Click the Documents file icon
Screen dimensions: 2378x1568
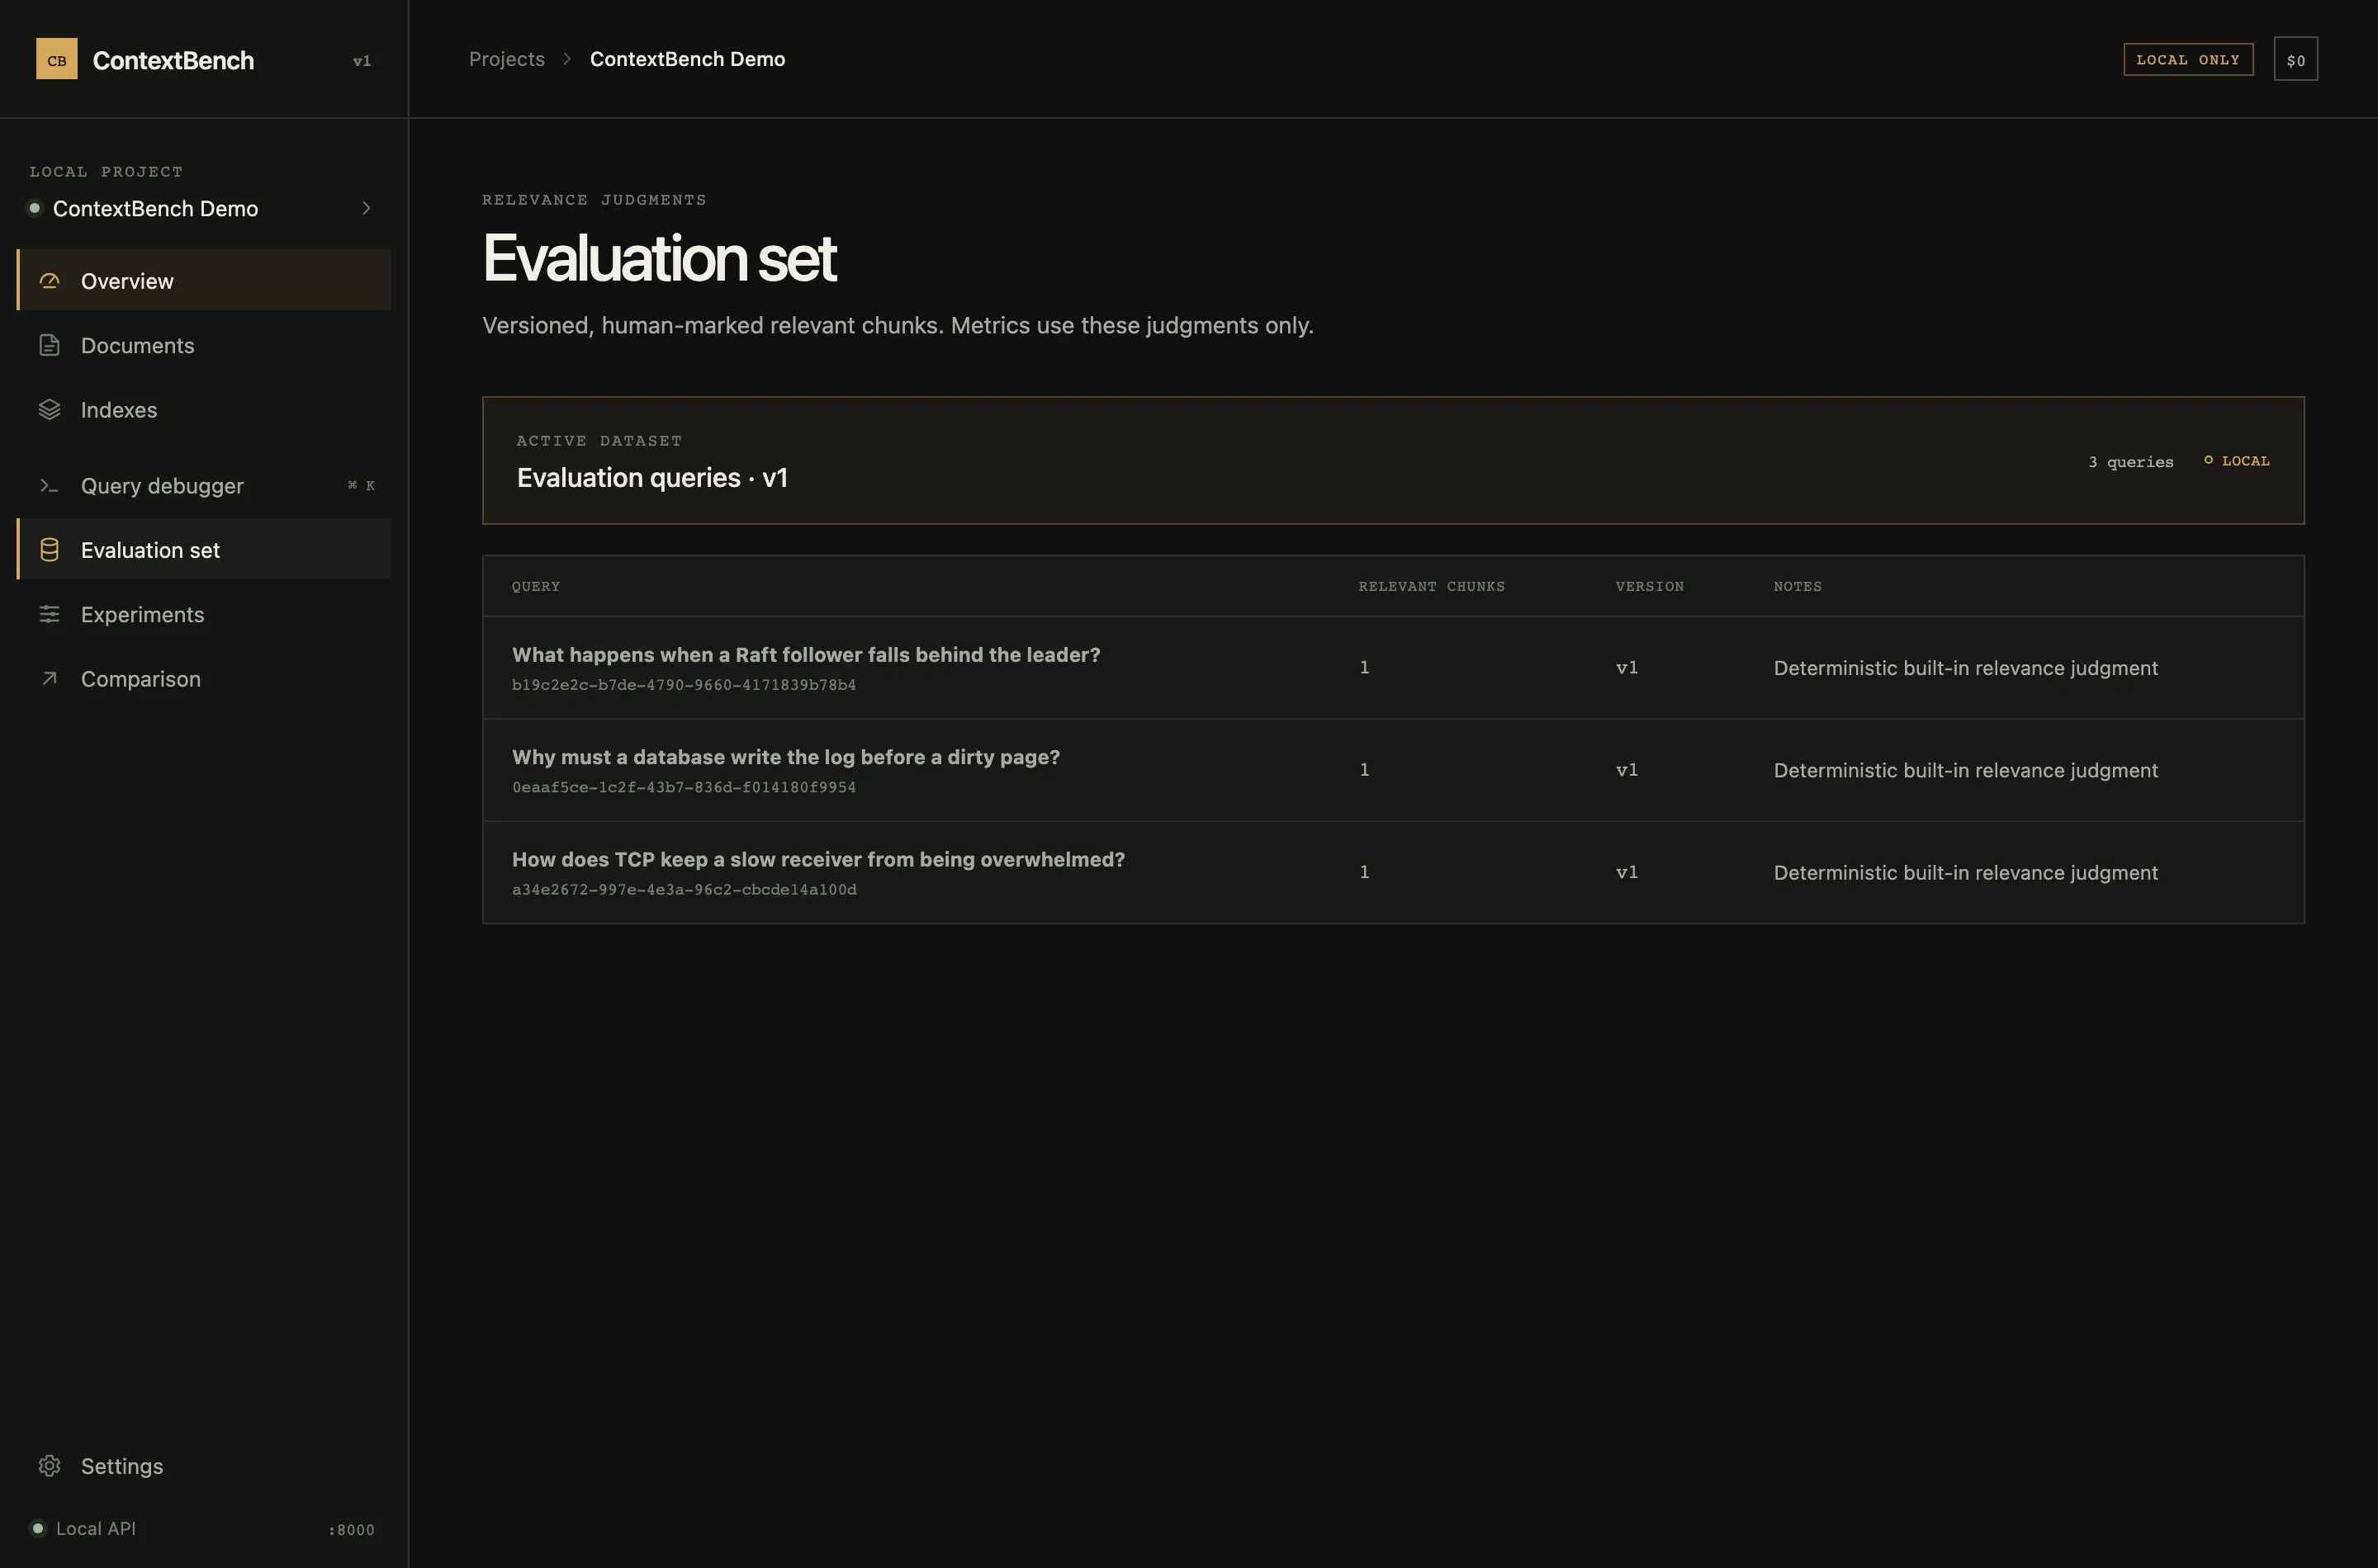coord(49,345)
